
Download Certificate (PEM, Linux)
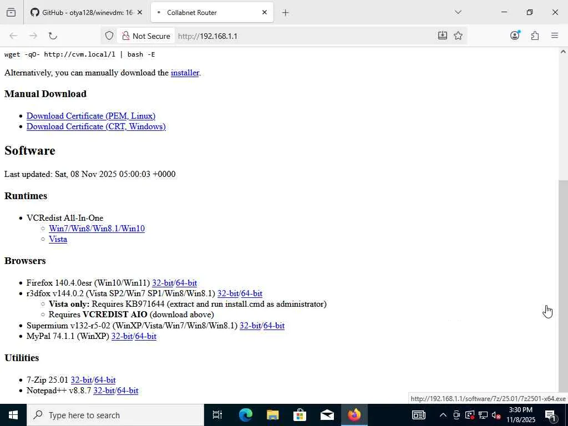coord(91,116)
